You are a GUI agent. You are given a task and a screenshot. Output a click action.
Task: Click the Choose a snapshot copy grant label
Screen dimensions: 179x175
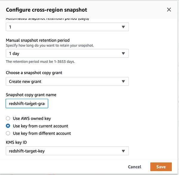[x=34, y=73]
